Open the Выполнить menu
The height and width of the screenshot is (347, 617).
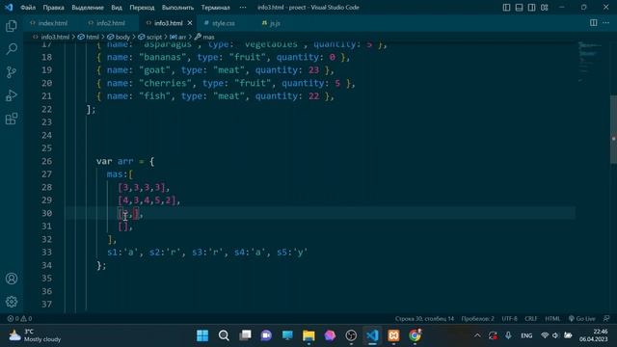pyautogui.click(x=177, y=8)
